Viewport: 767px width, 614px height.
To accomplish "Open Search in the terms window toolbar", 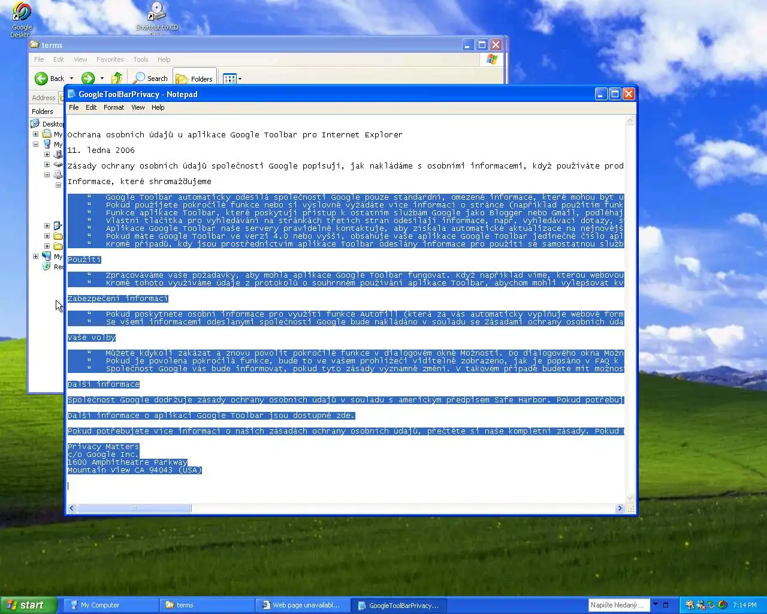I will click(x=151, y=79).
